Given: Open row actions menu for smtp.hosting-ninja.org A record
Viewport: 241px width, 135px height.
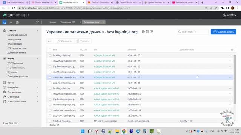Looking at the screenshot, I should pos(230,77).
